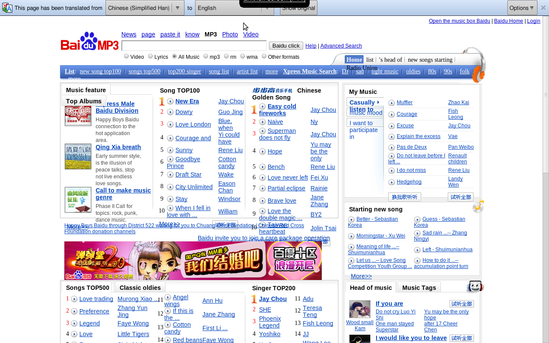Image resolution: width=549 pixels, height=343 pixels.
Task: Open the English target language dropdown
Action: click(x=234, y=8)
